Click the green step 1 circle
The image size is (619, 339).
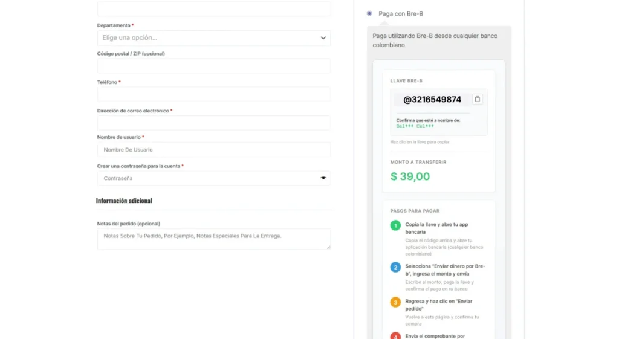[395, 225]
